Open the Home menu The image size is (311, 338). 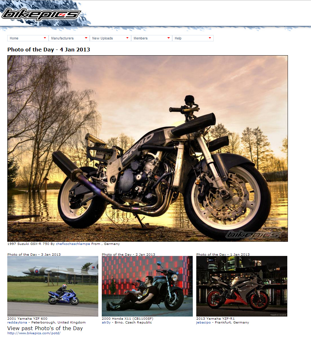tap(28, 38)
